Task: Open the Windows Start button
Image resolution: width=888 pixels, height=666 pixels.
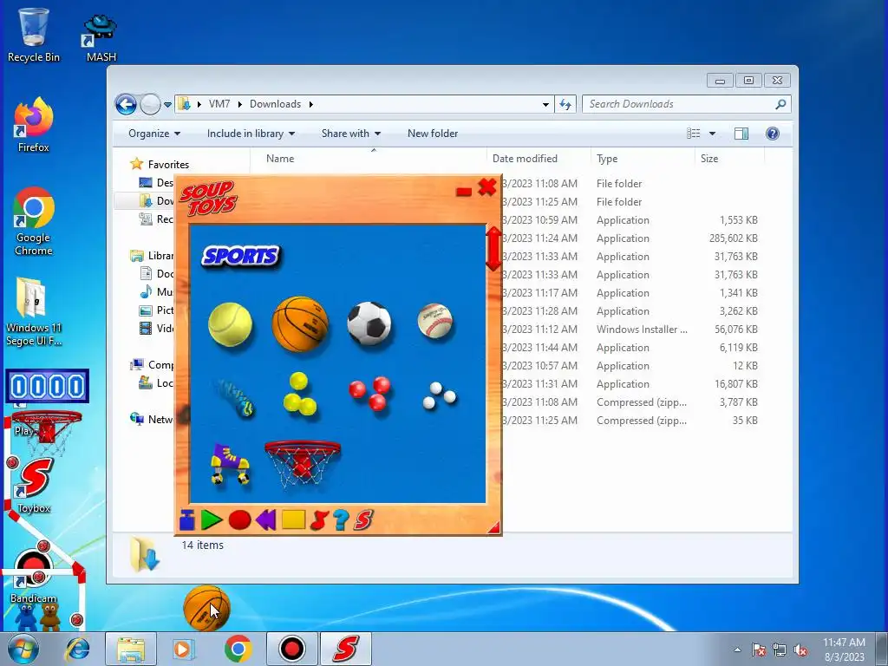Action: point(23,649)
